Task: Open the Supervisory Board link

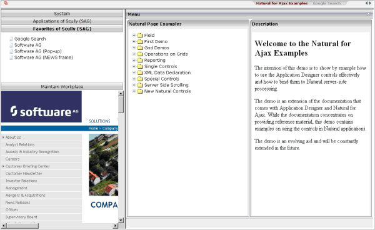Action: coord(21,217)
